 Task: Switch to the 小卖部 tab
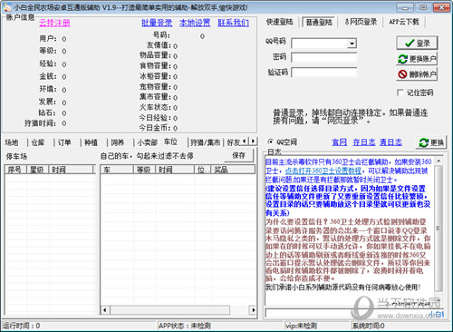coord(148,142)
